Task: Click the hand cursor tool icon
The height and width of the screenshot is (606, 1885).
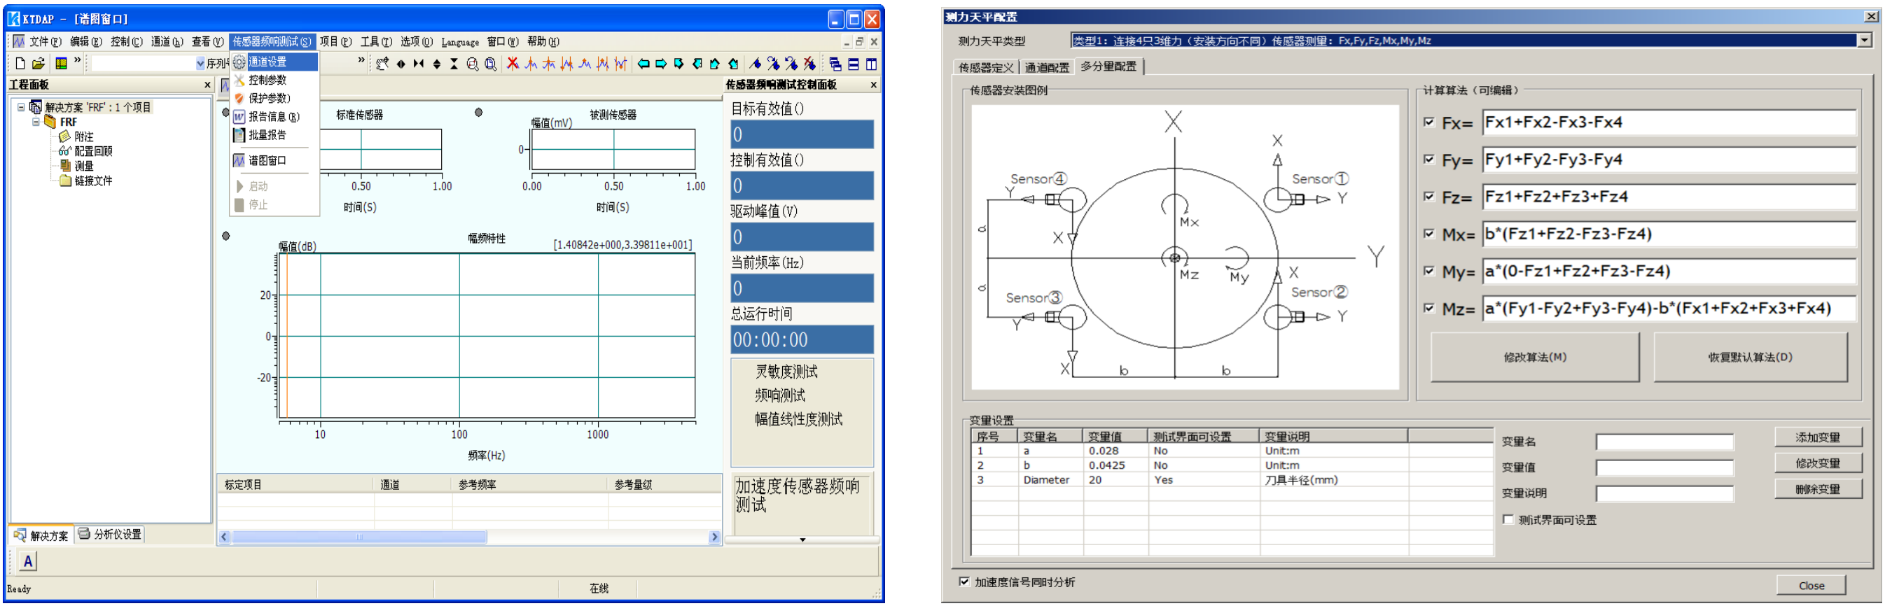Action: pos(382,64)
